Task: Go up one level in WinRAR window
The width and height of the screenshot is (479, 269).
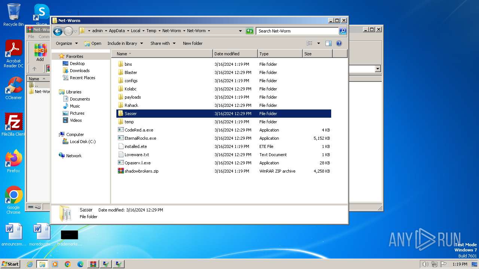Action: tap(34, 69)
